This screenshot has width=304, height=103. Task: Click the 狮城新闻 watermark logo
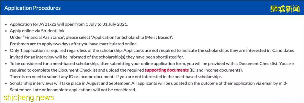285,9
